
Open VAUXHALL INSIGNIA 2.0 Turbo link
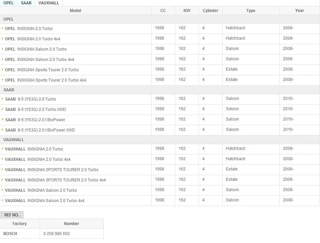(34, 149)
